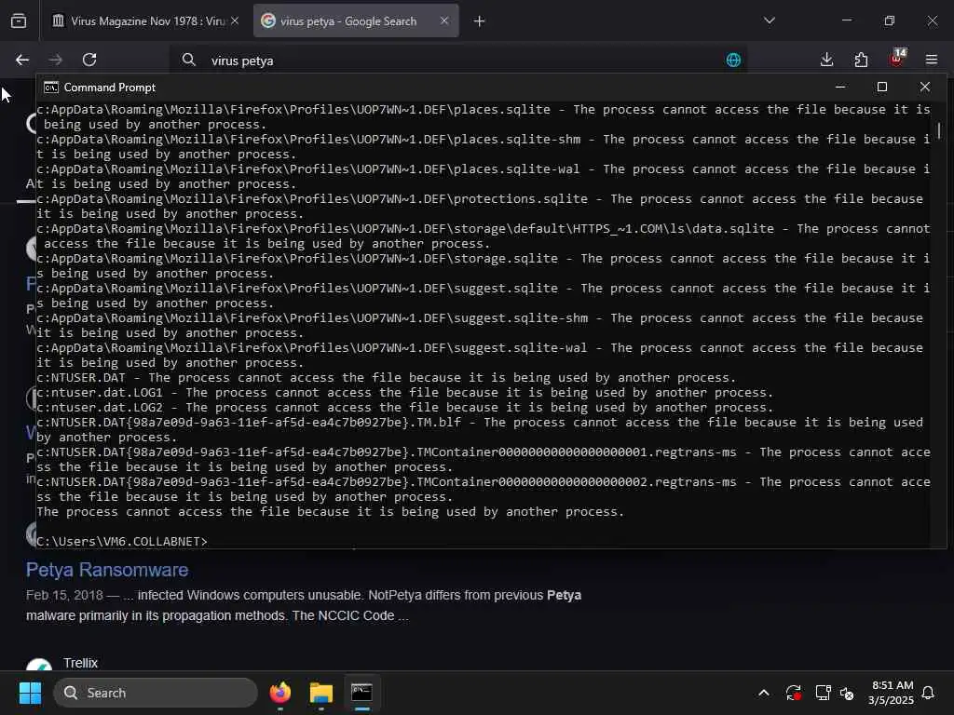Click the c:ntuser.dat.LOG2 error line
Image resolution: width=954 pixels, height=715 pixels.
404,408
